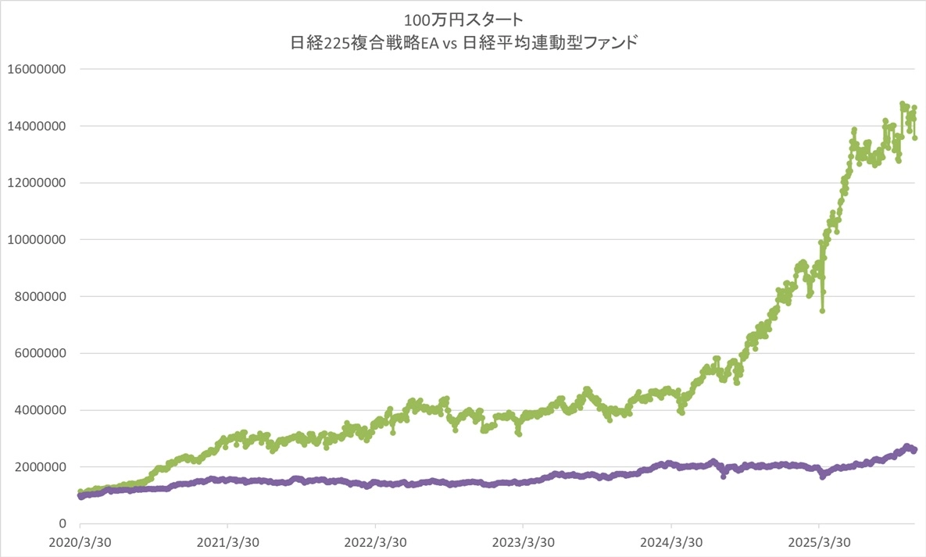Viewport: 926px width, 557px height.
Task: Select the 2000000 y-axis label
Action: click(38, 467)
